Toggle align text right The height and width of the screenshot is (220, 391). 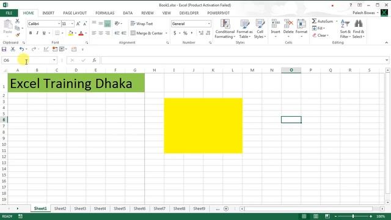[108, 33]
